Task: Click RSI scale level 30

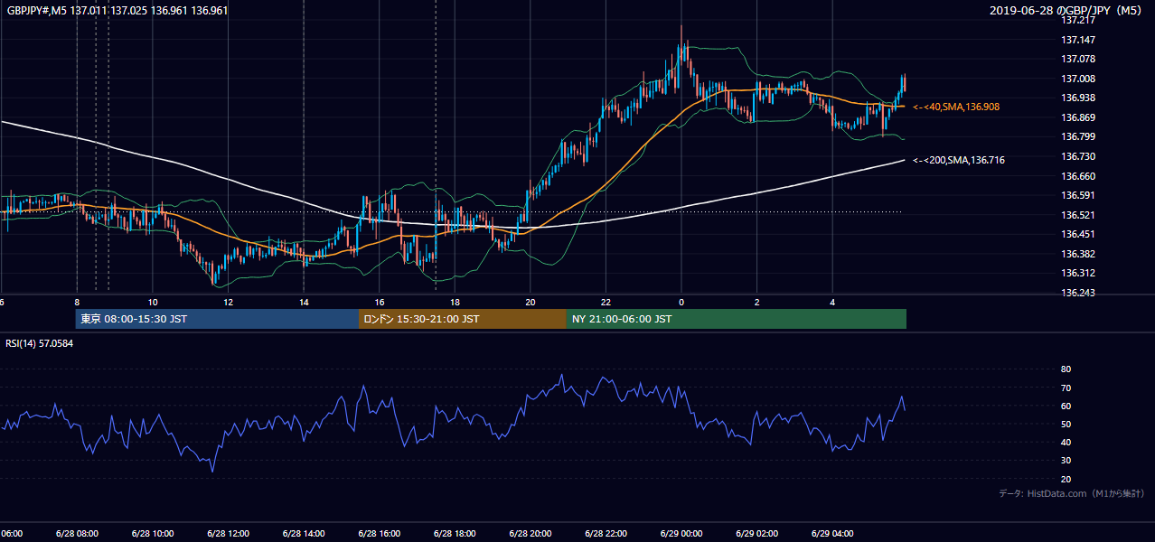Action: tap(1066, 460)
